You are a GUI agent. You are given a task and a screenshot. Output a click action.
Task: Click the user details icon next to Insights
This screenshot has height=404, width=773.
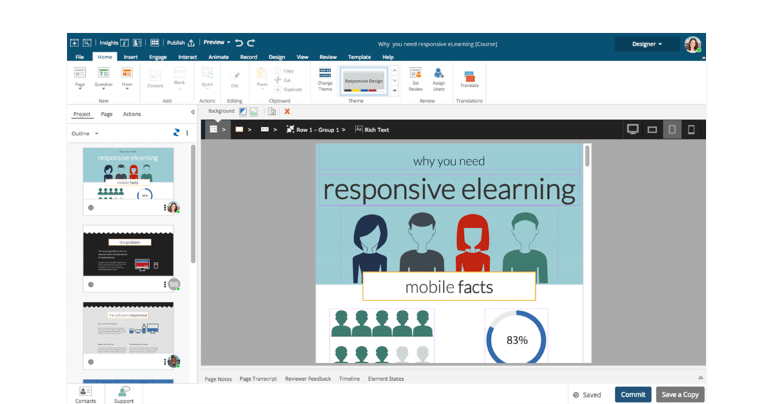[137, 43]
